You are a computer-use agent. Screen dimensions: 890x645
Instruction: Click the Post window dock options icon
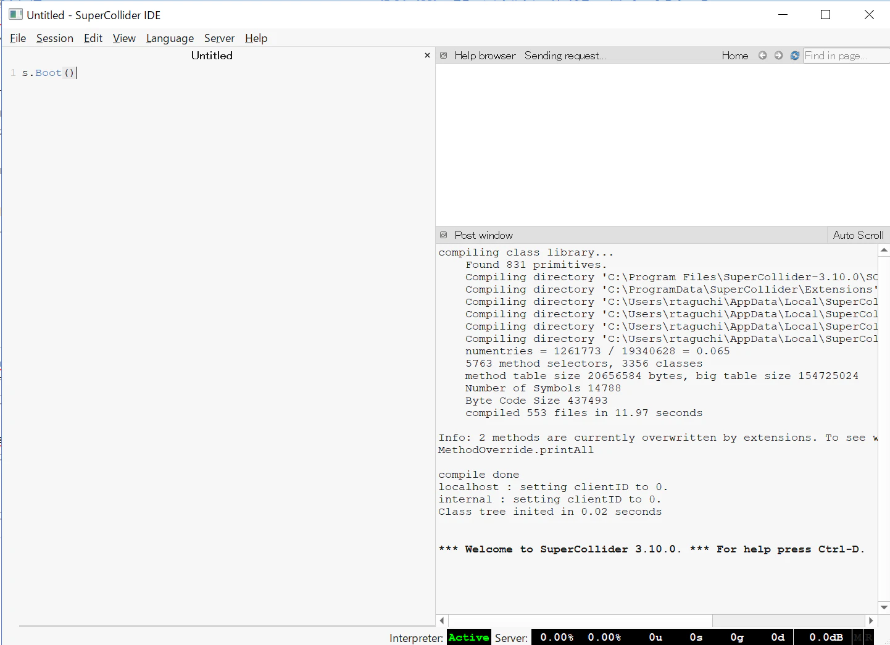443,235
